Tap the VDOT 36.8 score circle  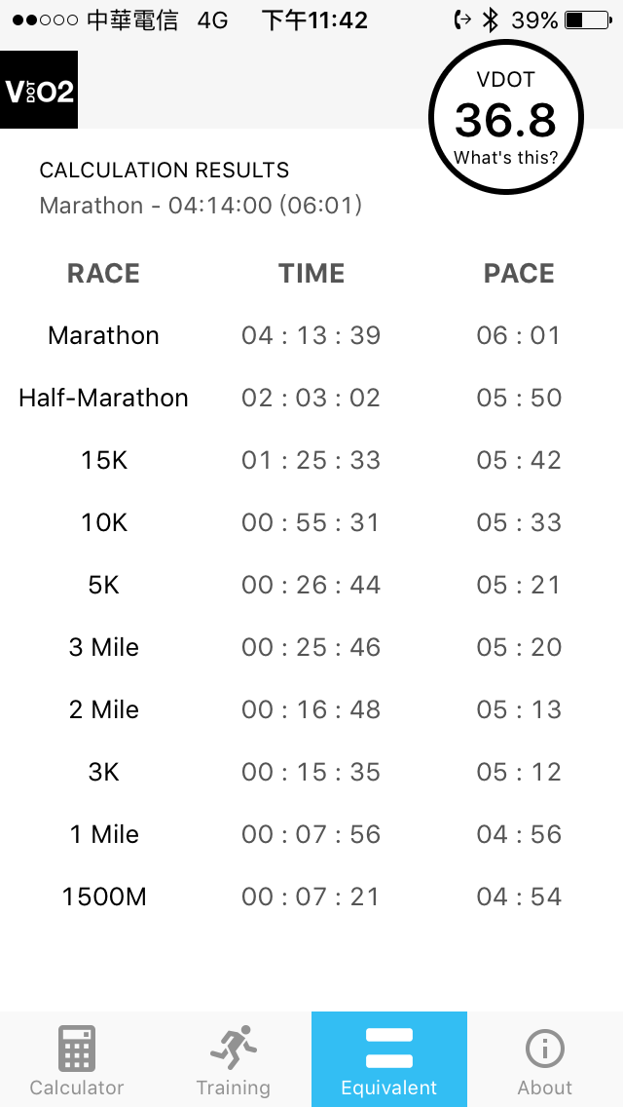(x=506, y=117)
